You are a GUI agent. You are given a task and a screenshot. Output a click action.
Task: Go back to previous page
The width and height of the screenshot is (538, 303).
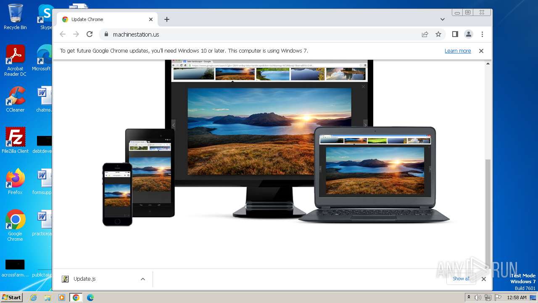63,35
